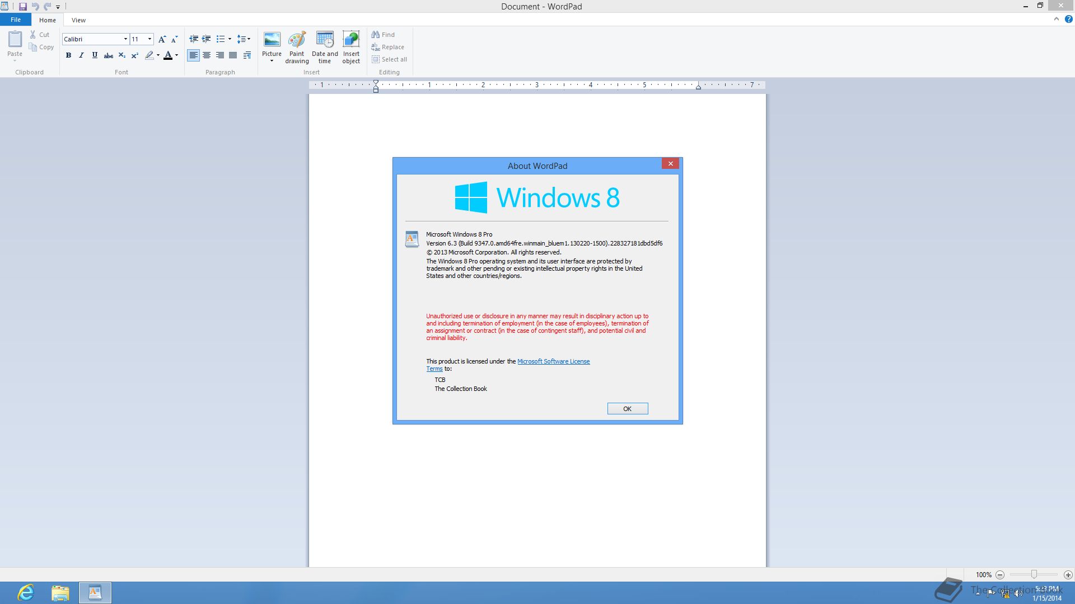The width and height of the screenshot is (1075, 604).
Task: Click the left indent marker on ruler
Action: click(x=376, y=89)
